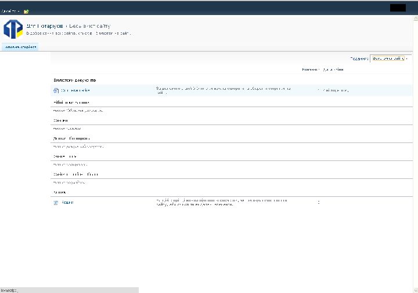
Task: Click the description text in Recycle Bin row
Action: pyautogui.click(x=222, y=203)
